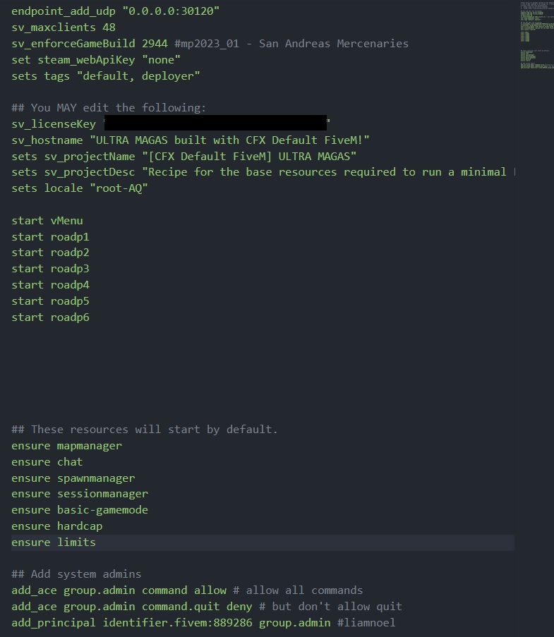The height and width of the screenshot is (637, 554).
Task: Click the highlighted ensure limits line
Action: [54, 542]
